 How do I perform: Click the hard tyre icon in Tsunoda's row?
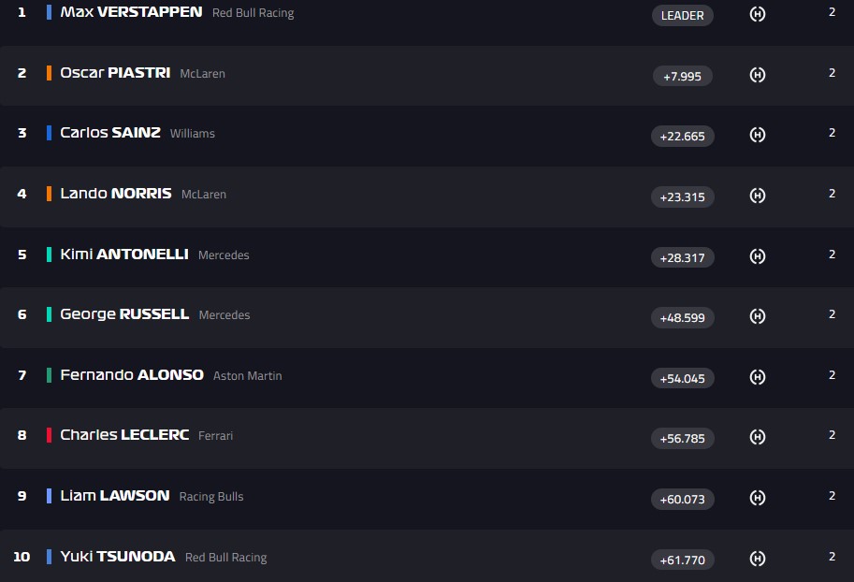[758, 559]
